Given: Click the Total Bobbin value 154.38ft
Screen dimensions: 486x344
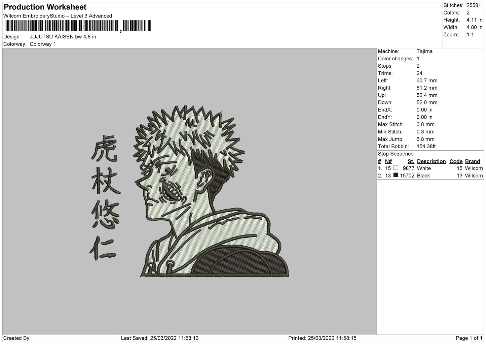Looking at the screenshot, I should 426,146.
